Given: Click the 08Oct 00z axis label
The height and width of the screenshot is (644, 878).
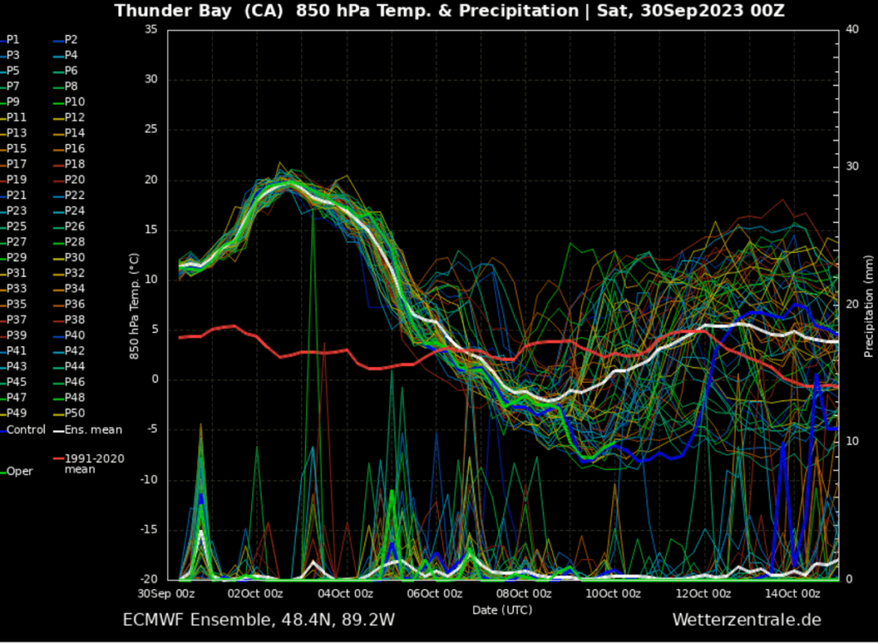Looking at the screenshot, I should 524,593.
